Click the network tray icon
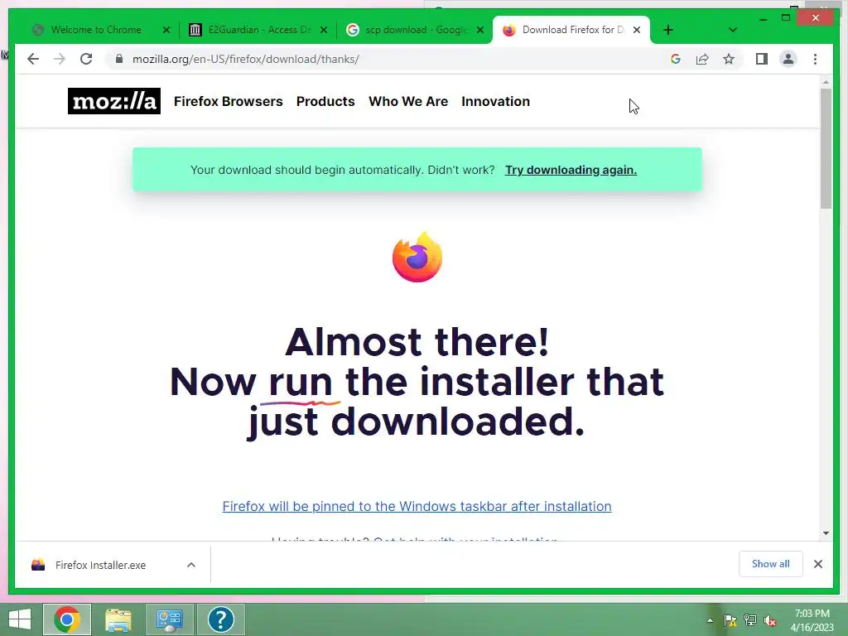Screen dimensions: 848x636 point(750,620)
